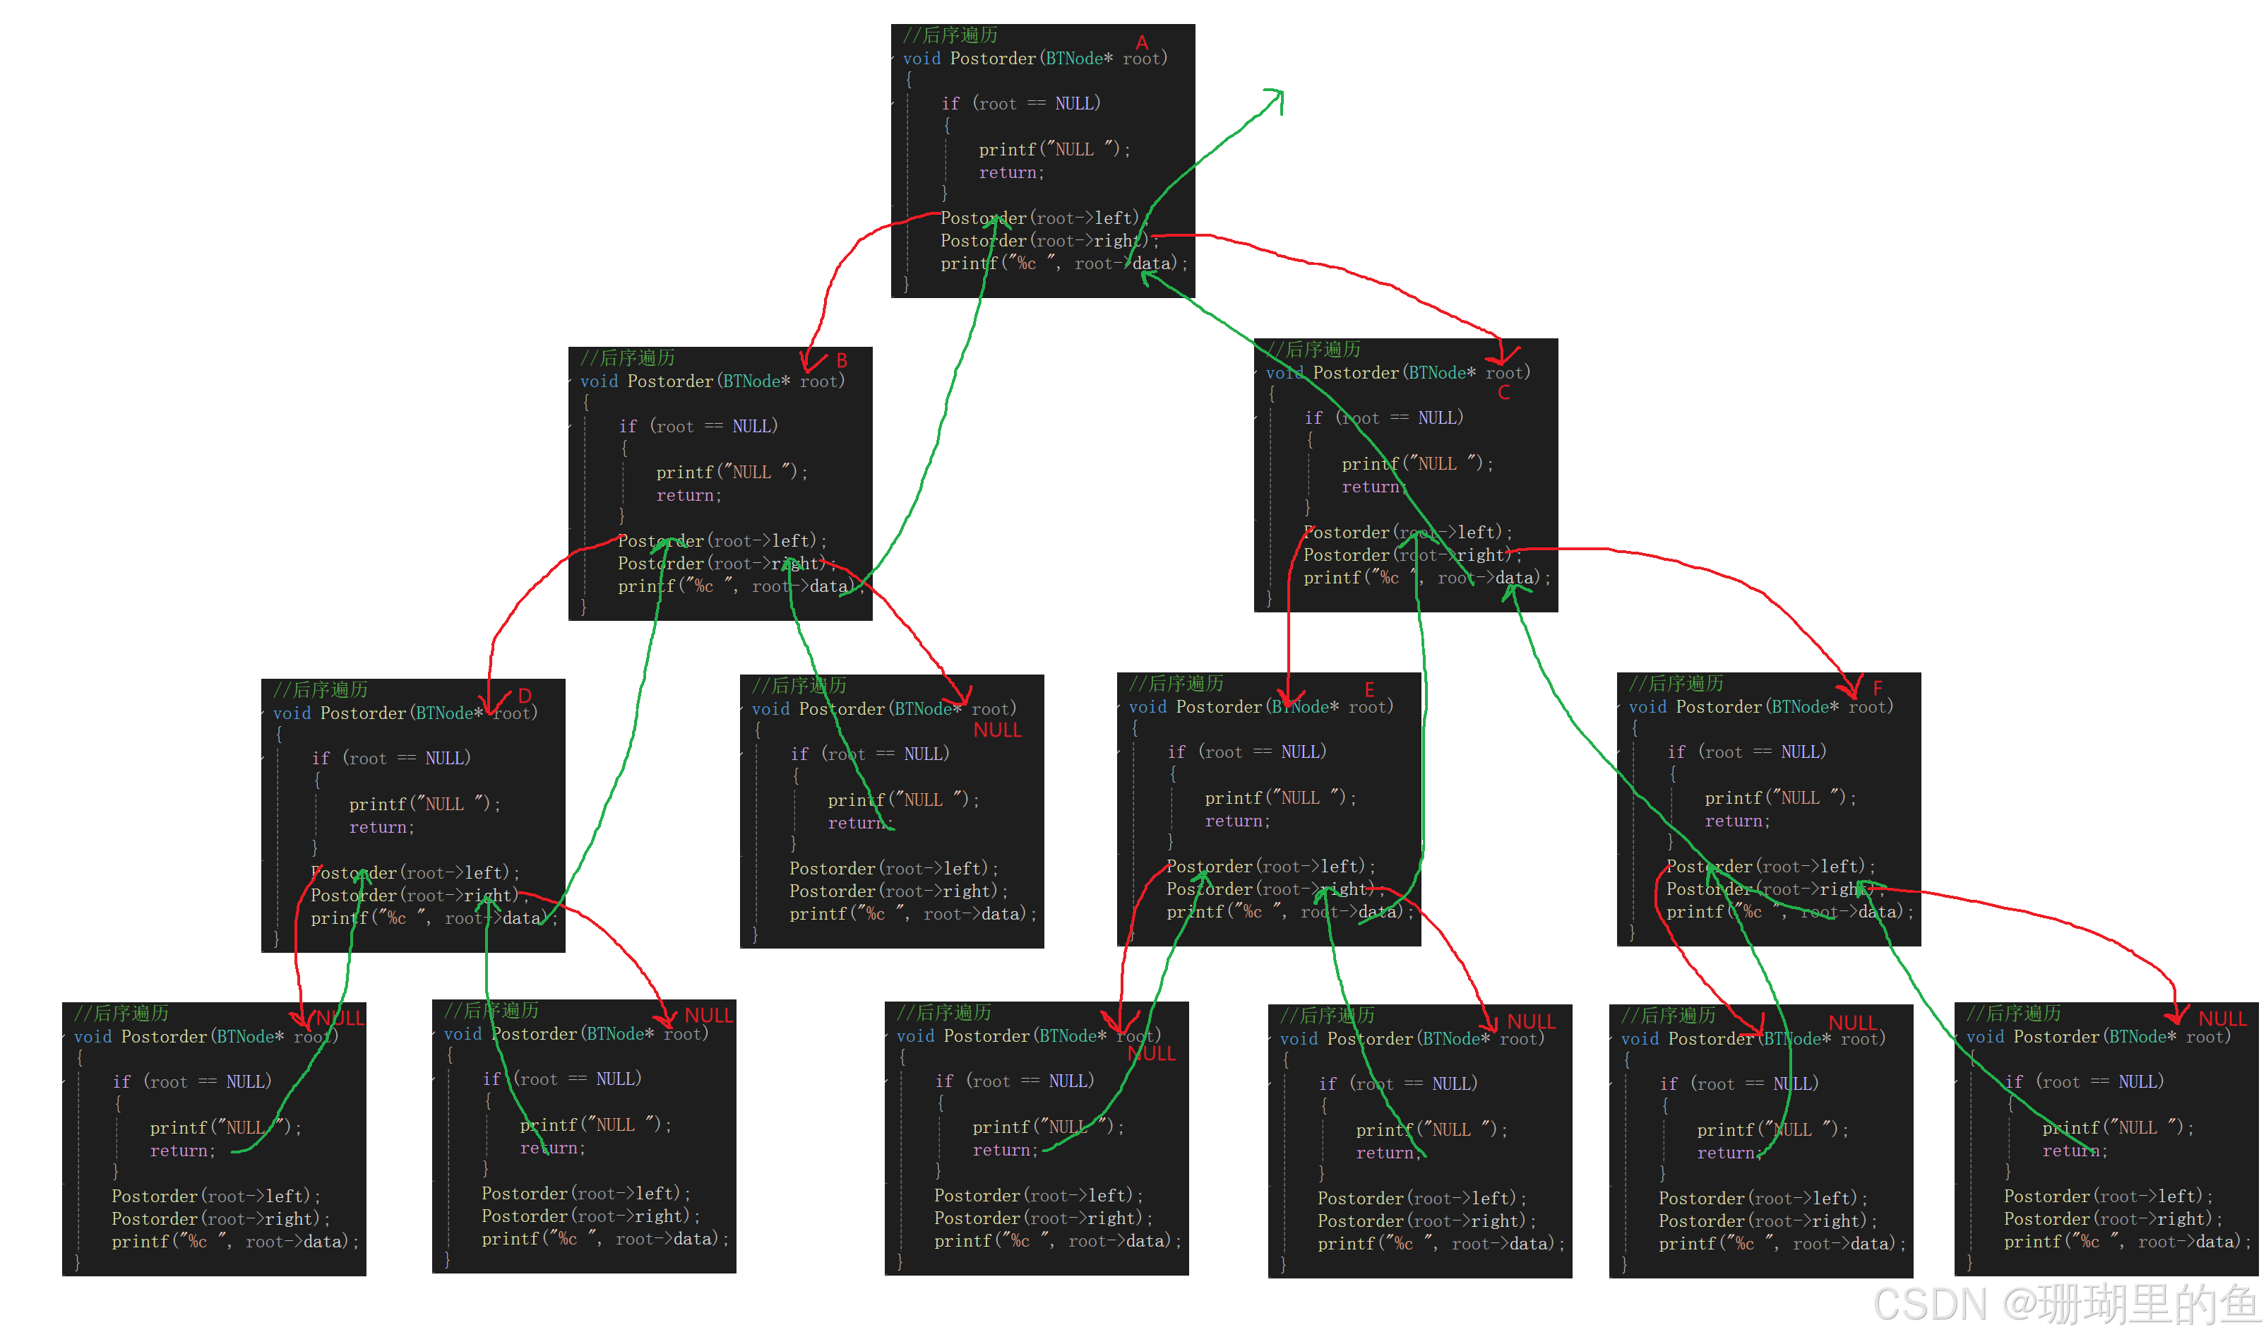Image resolution: width=2266 pixels, height=1342 pixels.
Task: Collapse fold marker beside void Postorder in block A
Action: click(894, 59)
